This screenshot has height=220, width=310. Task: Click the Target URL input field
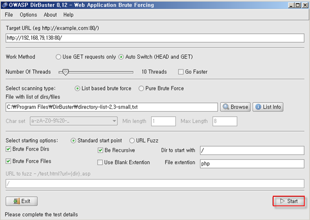coord(155,38)
